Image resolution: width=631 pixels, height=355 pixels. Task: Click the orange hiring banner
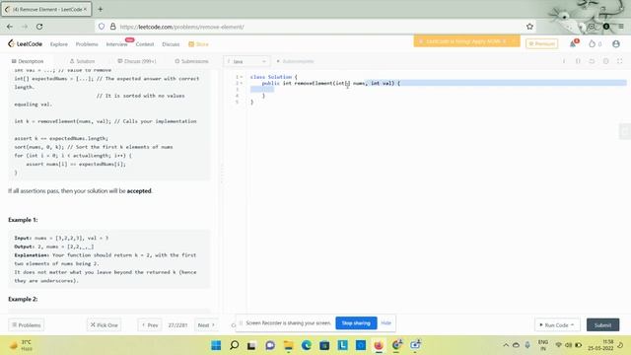[x=466, y=41]
